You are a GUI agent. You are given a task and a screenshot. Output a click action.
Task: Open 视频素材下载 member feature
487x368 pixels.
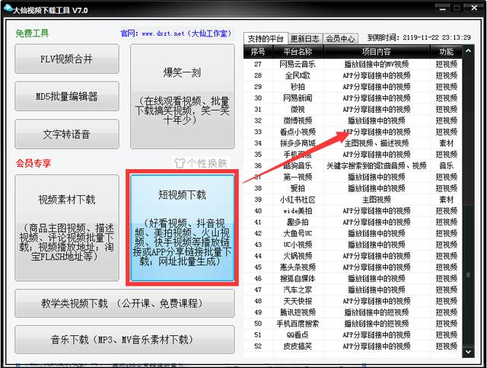[67, 228]
